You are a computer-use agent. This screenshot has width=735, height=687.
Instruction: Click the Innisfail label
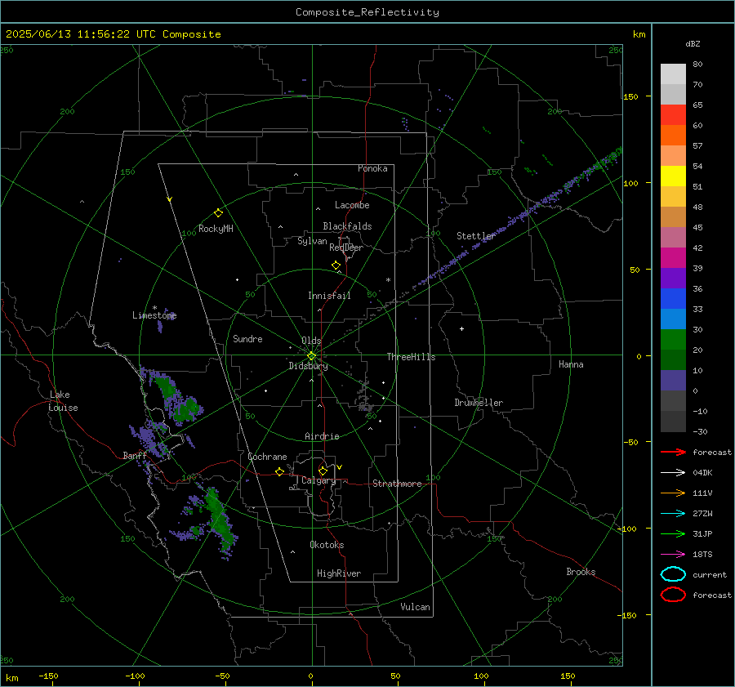[x=329, y=296]
